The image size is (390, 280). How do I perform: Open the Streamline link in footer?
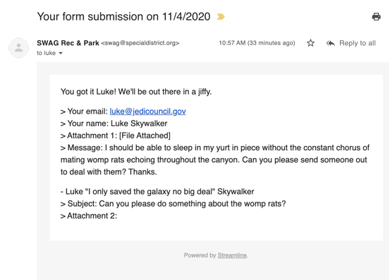coord(232,255)
